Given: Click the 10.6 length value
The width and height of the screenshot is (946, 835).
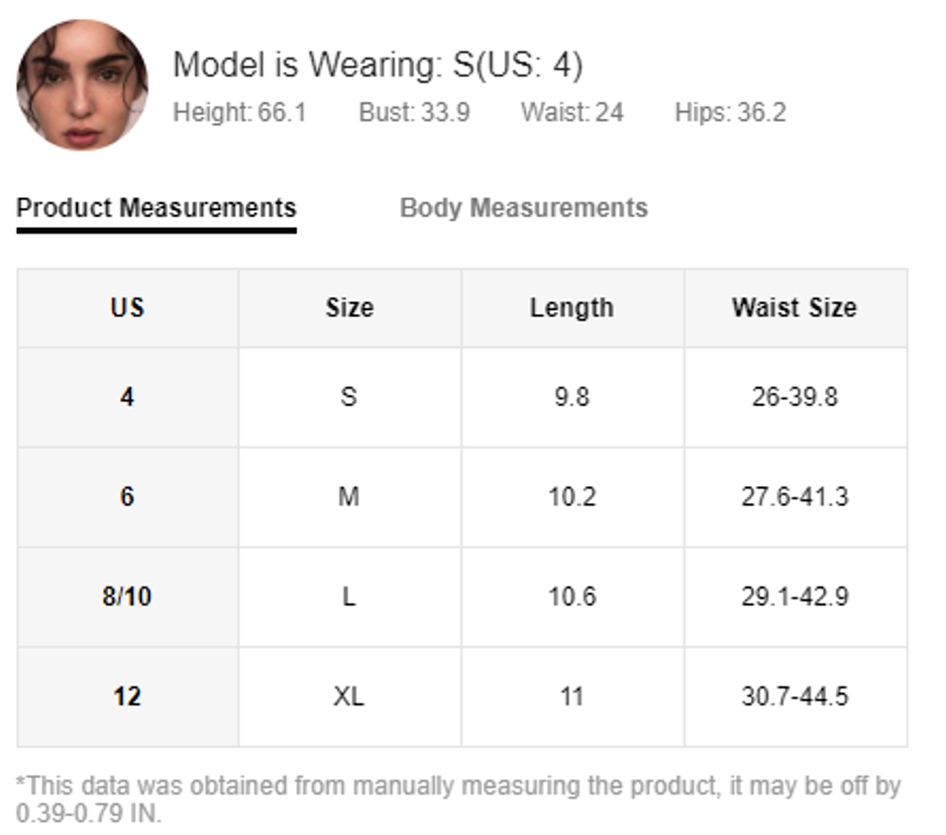Looking at the screenshot, I should [573, 597].
